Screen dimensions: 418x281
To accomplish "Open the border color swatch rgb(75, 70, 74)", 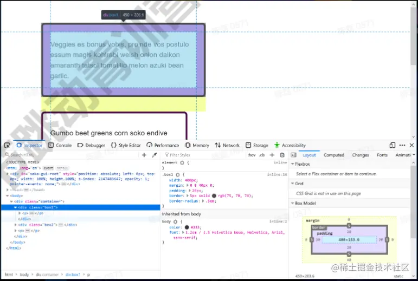I will coord(214,196).
